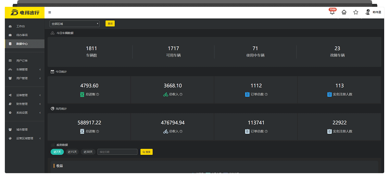The width and height of the screenshot is (389, 178).
Task: Go to 用户订单 in sidebar
Action: pos(22,61)
